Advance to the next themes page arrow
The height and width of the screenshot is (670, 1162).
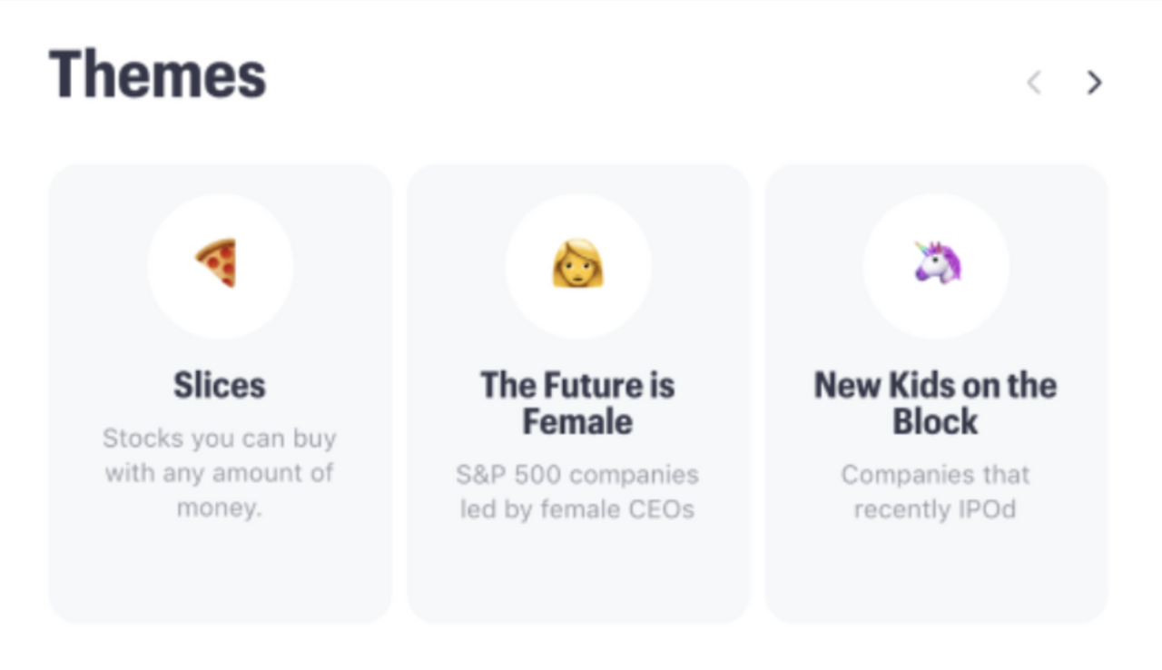point(1095,83)
